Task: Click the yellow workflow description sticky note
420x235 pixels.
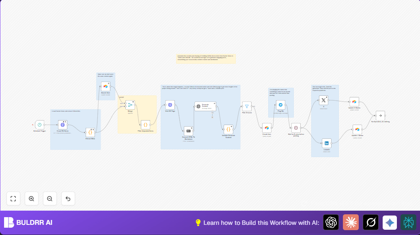Action: (x=206, y=59)
